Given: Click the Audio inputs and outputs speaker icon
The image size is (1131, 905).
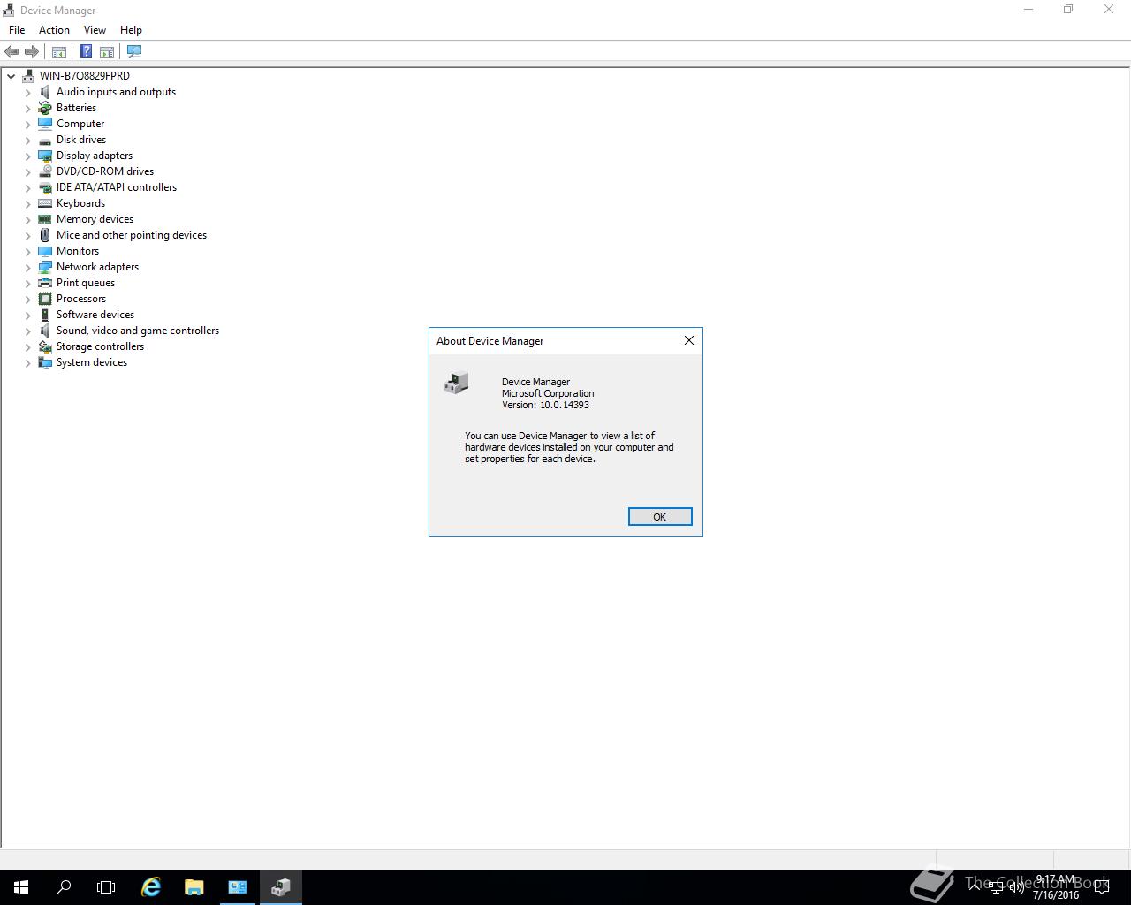Looking at the screenshot, I should pyautogui.click(x=45, y=92).
